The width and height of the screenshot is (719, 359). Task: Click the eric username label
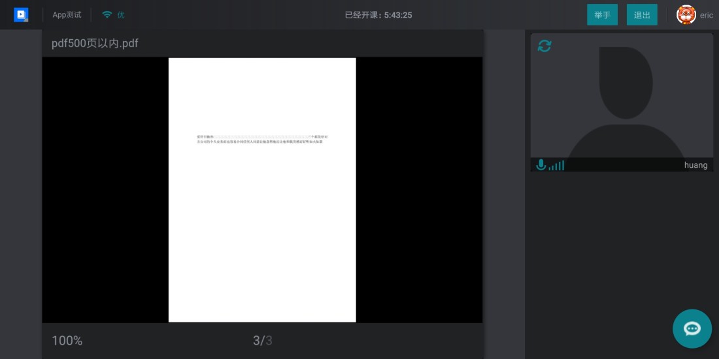706,15
